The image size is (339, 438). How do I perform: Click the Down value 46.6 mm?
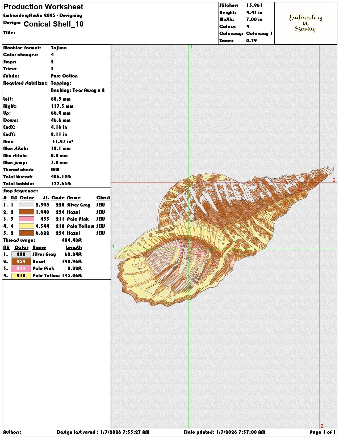pos(61,120)
